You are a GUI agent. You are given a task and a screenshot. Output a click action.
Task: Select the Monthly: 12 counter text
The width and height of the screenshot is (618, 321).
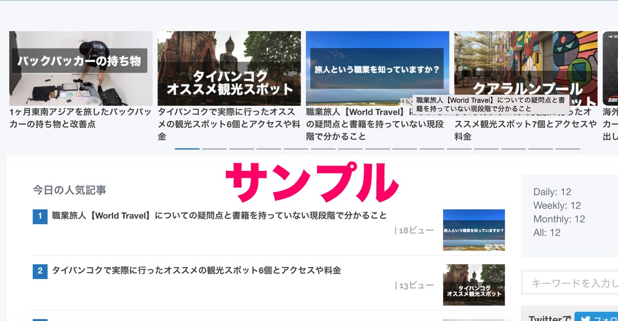tap(559, 219)
